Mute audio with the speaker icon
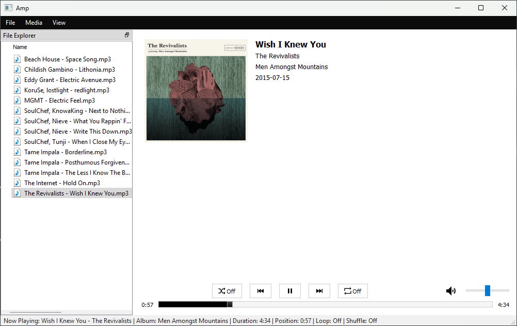 click(x=451, y=291)
